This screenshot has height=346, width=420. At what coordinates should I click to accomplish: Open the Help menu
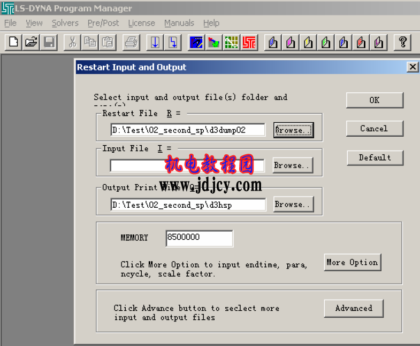[x=211, y=23]
